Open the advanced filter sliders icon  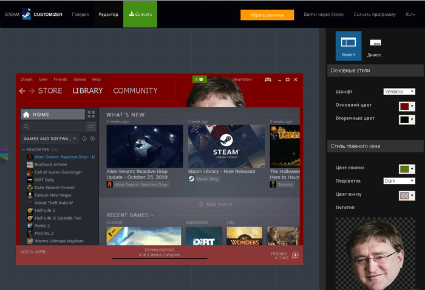pos(91,126)
